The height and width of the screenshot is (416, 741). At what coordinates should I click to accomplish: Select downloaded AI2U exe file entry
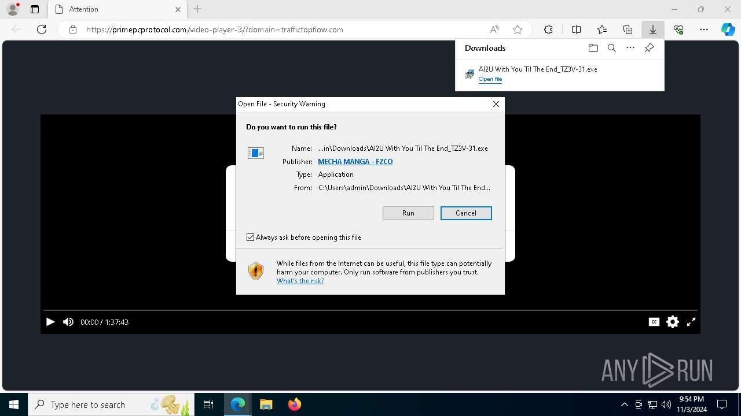[x=559, y=74]
